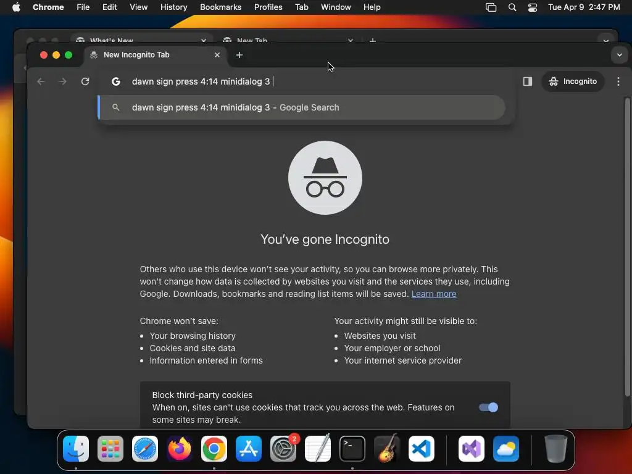This screenshot has height=474, width=632.
Task: Open Spotlight search in menu bar
Action: (512, 7)
